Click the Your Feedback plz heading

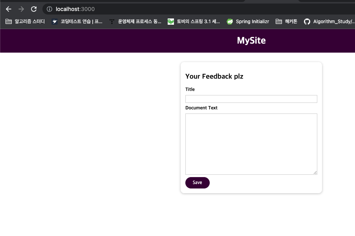point(214,76)
